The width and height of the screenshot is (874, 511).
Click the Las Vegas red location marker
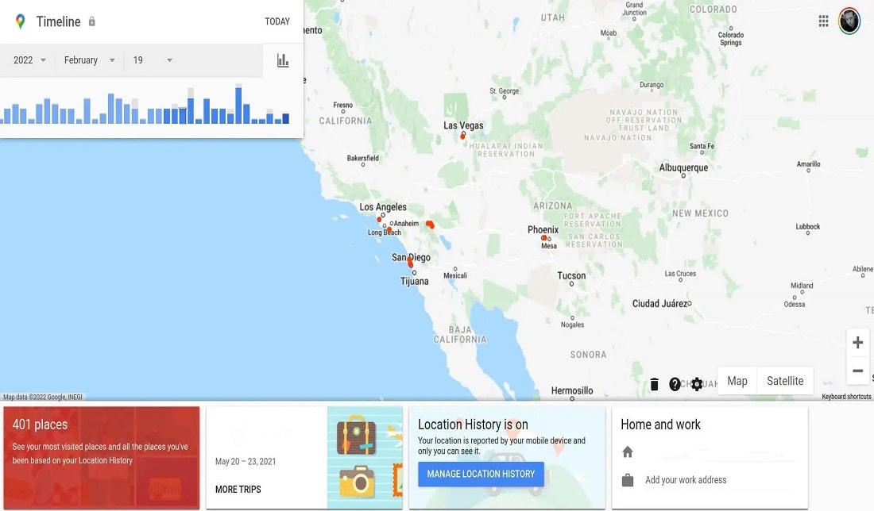point(462,136)
